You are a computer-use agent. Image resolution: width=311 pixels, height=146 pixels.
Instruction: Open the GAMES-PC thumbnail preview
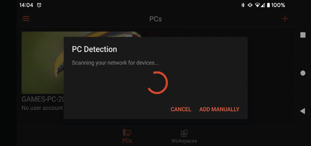pyautogui.click(x=43, y=63)
